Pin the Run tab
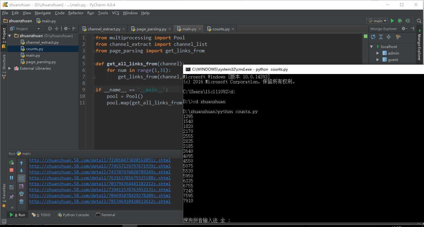This screenshot has width=424, height=227. [x=11, y=196]
